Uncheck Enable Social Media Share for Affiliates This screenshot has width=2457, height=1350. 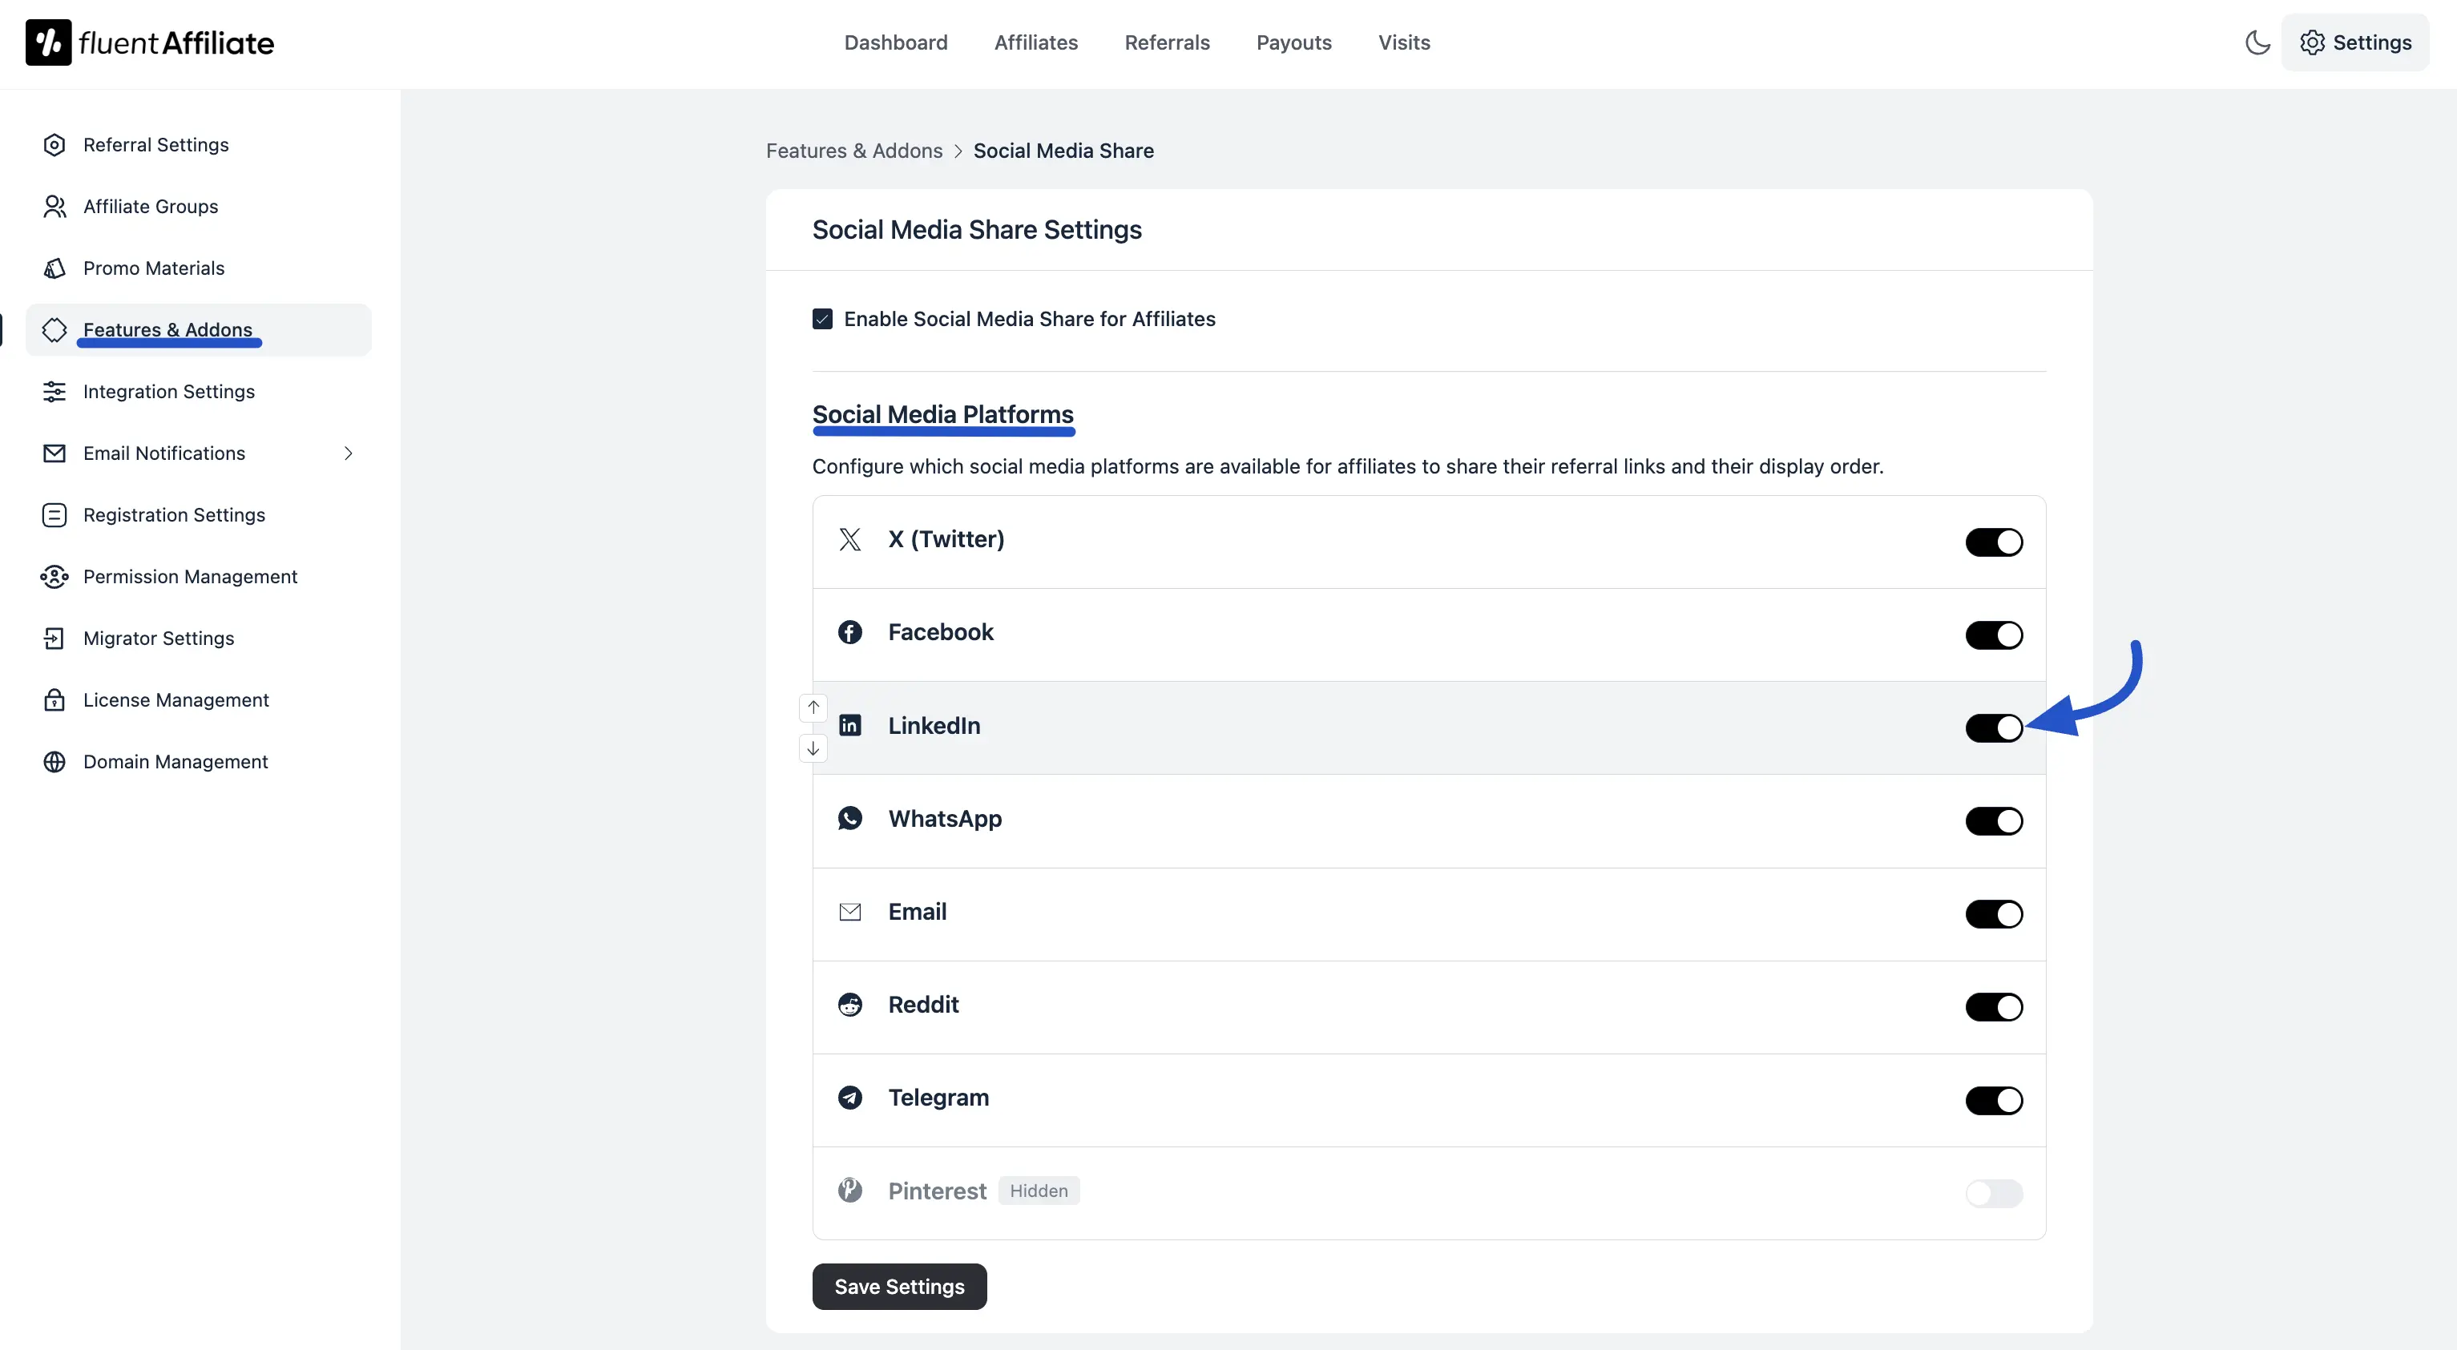(x=822, y=318)
